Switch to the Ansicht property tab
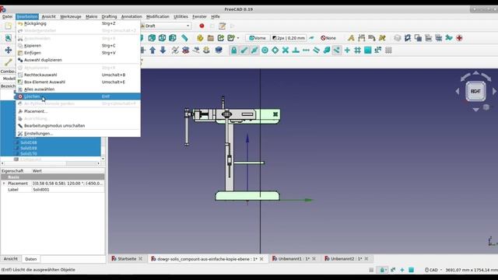498x280 pixels. click(10, 259)
